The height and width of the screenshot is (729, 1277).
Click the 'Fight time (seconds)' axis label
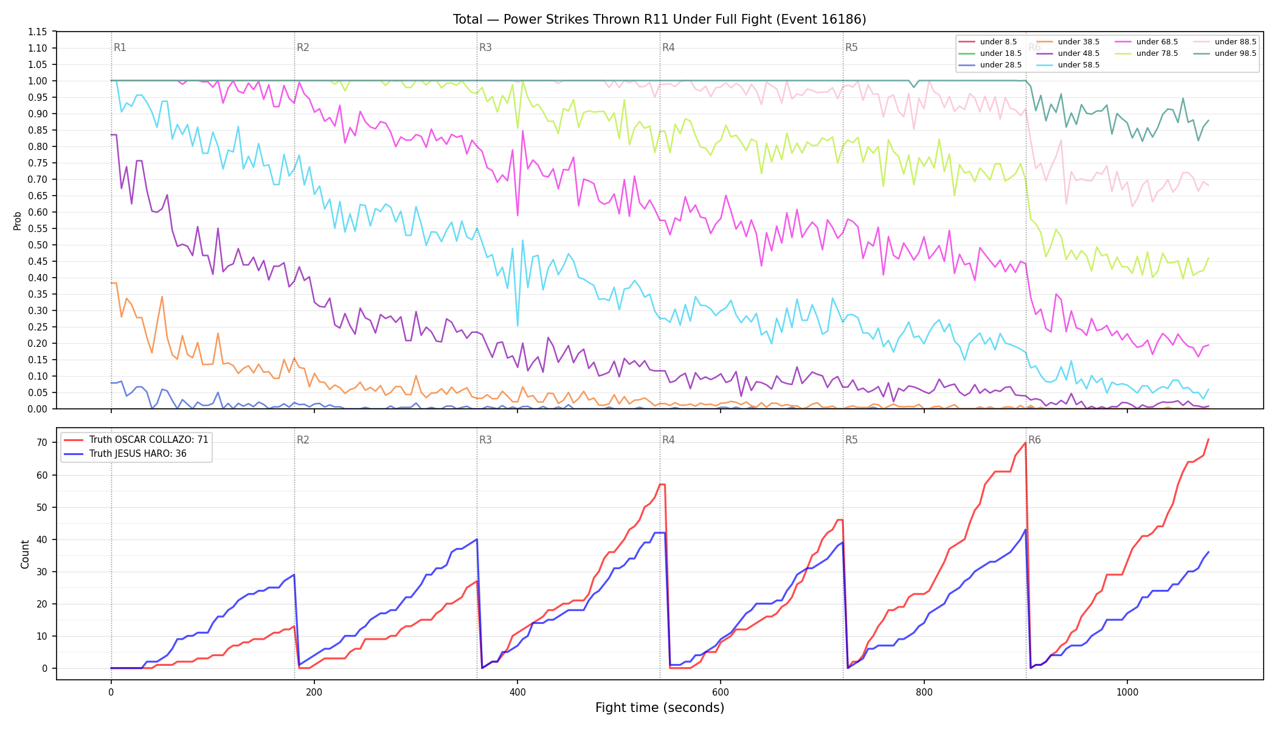coord(660,708)
